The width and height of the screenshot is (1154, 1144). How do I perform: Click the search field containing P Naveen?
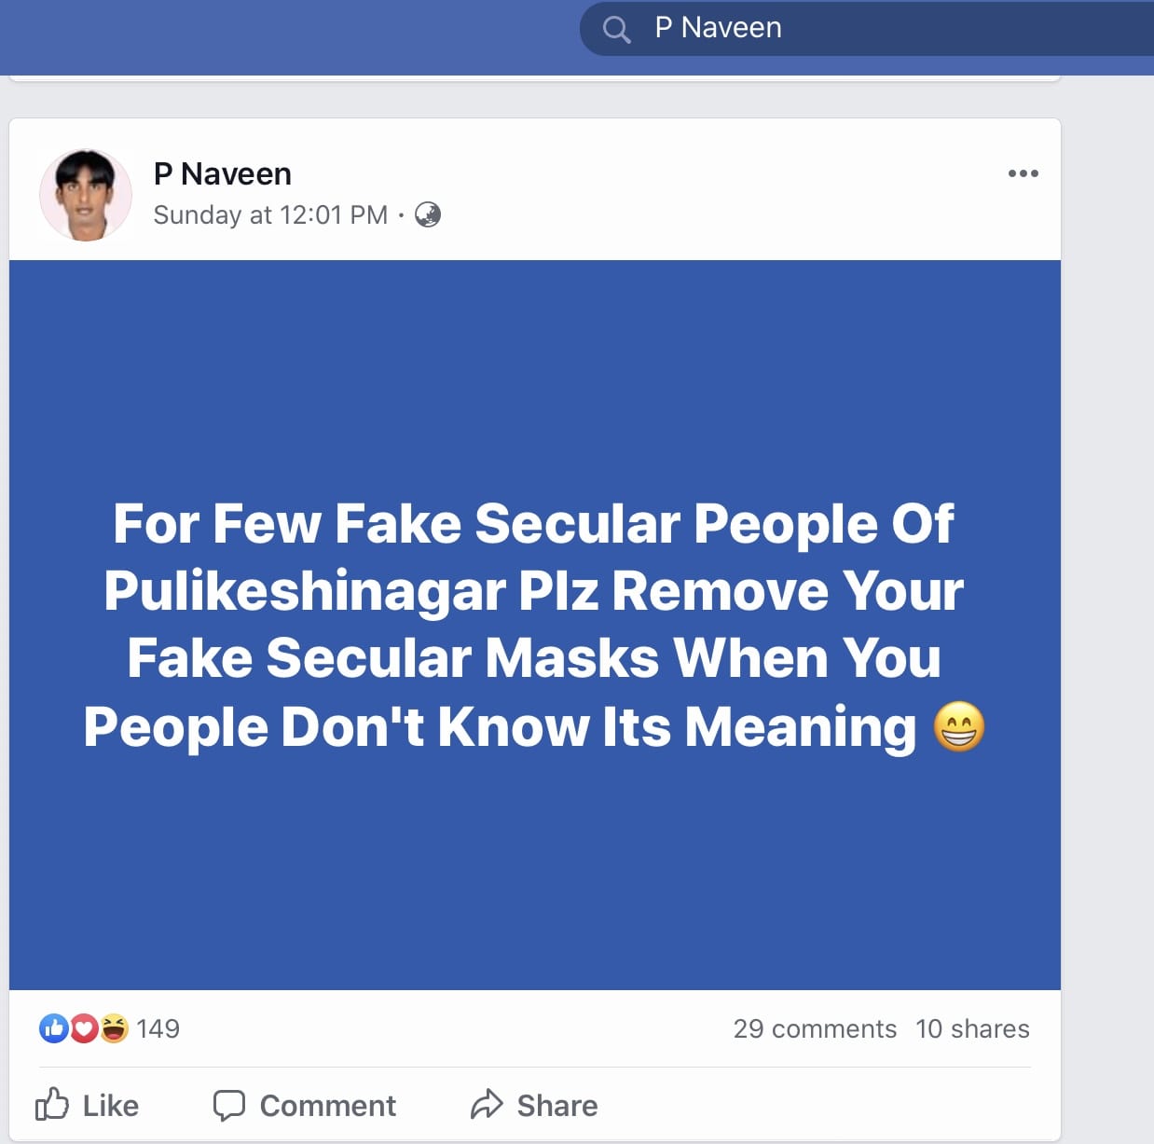(839, 28)
